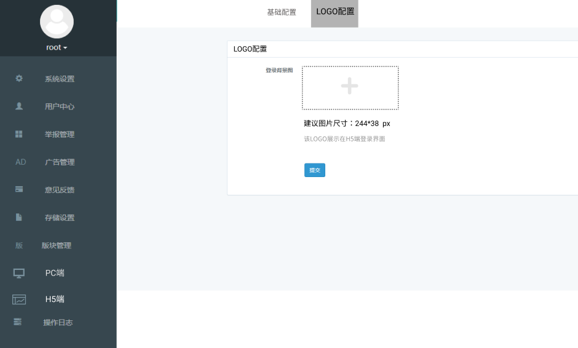Image resolution: width=578 pixels, height=348 pixels.
Task: Open PC端 menu item
Action: pyautogui.click(x=55, y=273)
